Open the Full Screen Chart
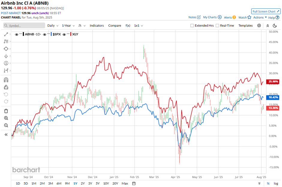The image size is (282, 187). (x=266, y=11)
